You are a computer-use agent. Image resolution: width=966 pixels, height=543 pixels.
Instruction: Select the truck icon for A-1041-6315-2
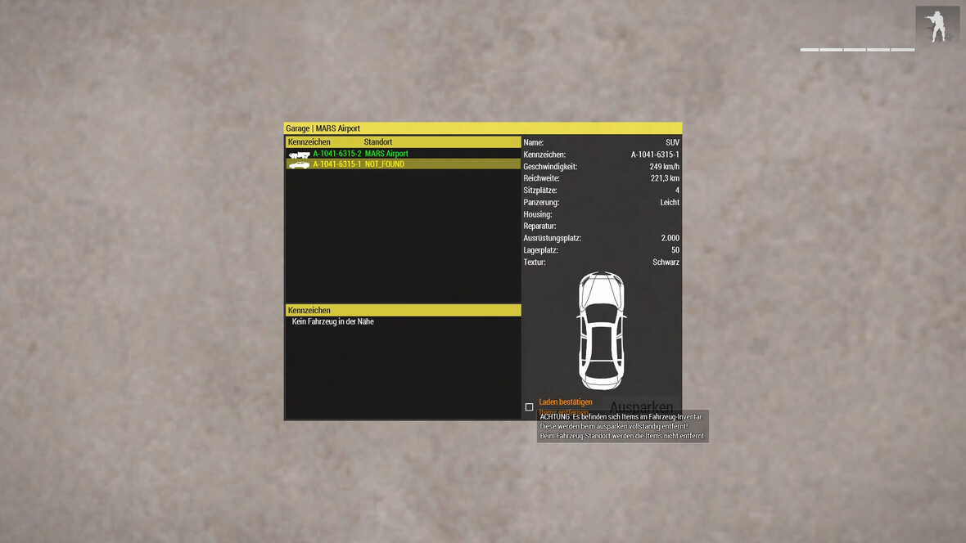[x=300, y=155]
